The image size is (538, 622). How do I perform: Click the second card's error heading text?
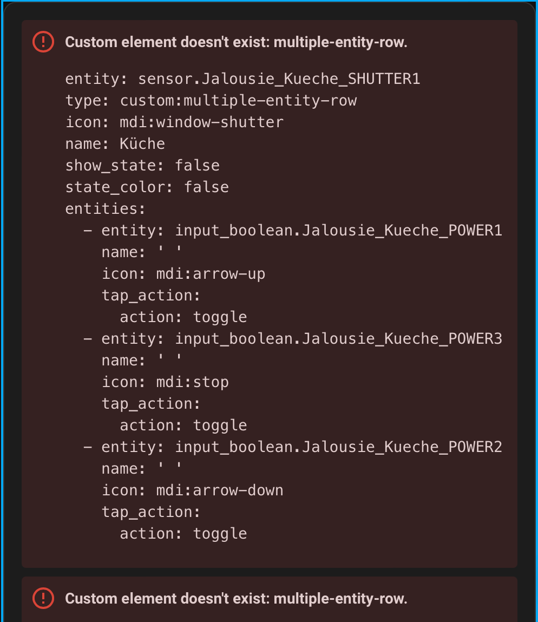tap(236, 599)
